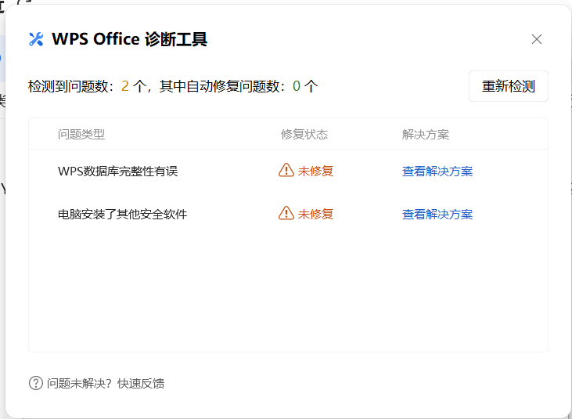The image size is (572, 419).
Task: Click the 重新检测 button
Action: coord(508,86)
